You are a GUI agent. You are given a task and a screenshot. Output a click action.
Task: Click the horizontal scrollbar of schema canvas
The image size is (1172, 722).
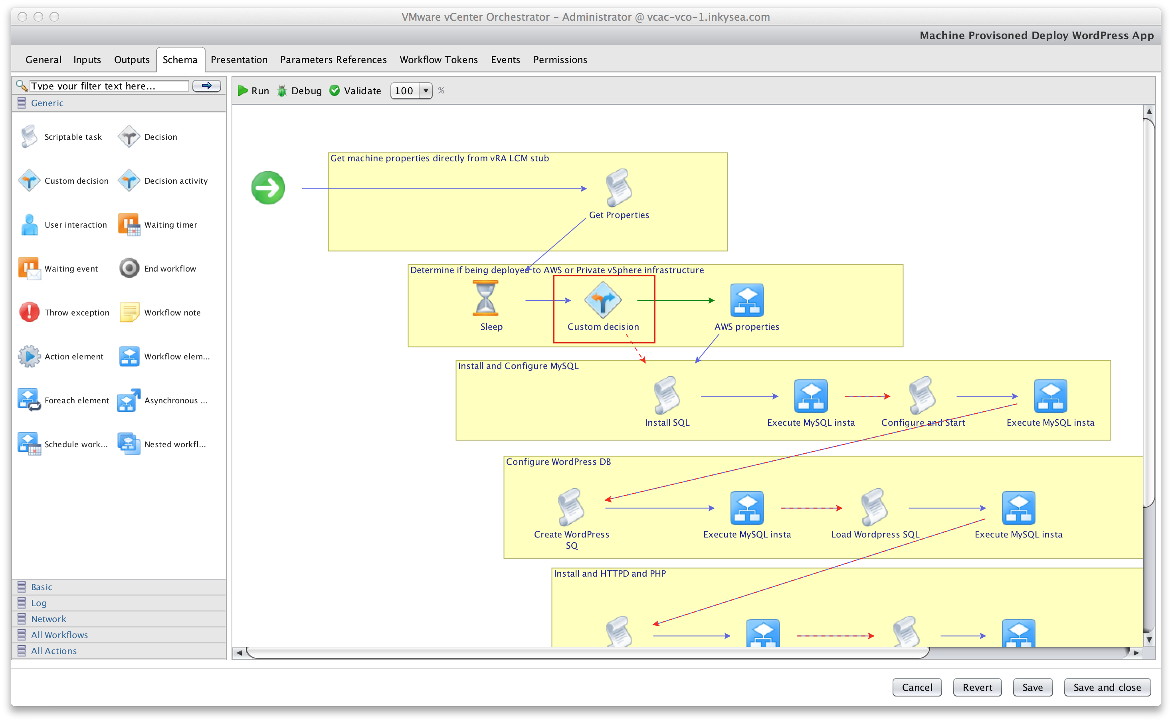tap(587, 652)
